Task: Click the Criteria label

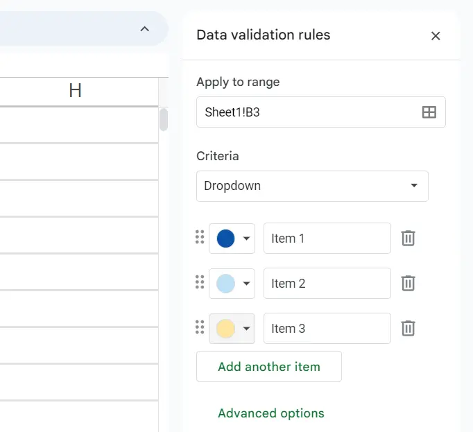Action: tap(218, 156)
